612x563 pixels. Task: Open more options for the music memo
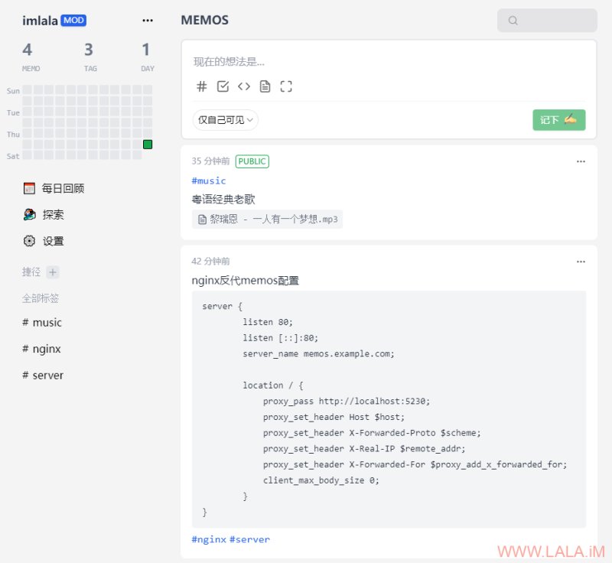[x=581, y=161]
